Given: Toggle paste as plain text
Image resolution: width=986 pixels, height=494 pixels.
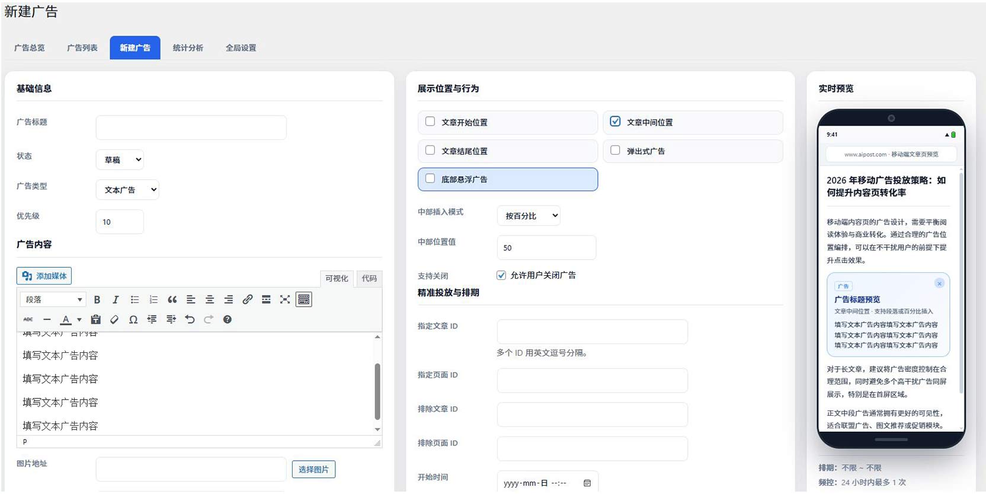Looking at the screenshot, I should point(95,319).
